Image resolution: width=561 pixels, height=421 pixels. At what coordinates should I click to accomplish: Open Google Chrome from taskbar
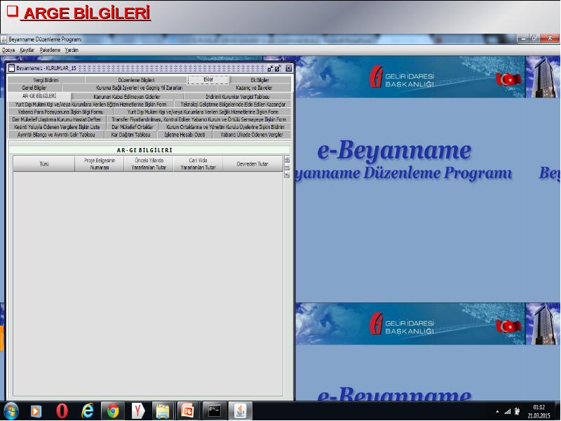[x=113, y=411]
